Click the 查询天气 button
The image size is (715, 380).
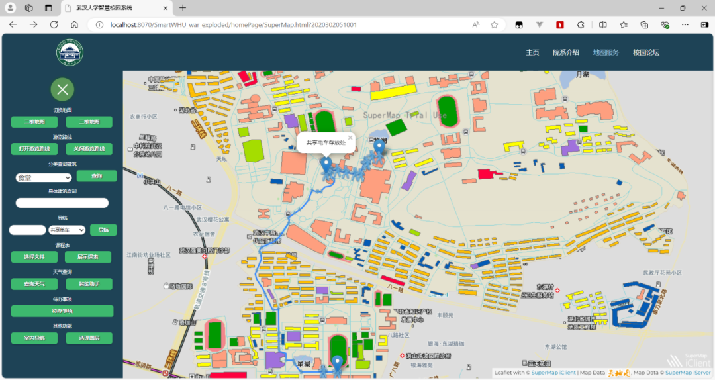pyautogui.click(x=34, y=284)
